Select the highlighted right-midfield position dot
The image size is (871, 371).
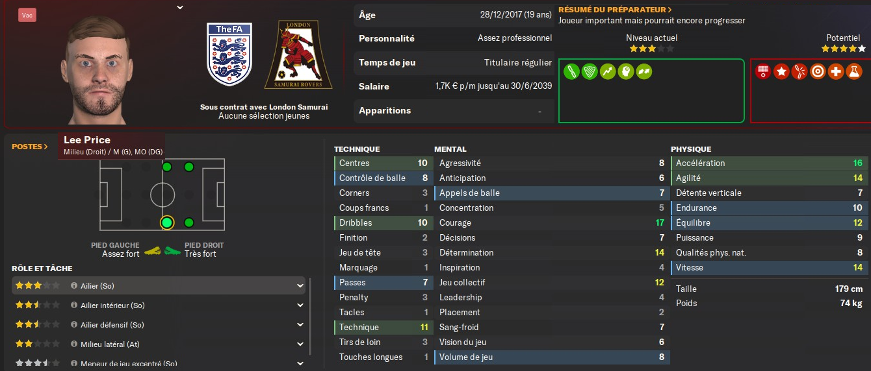click(167, 222)
